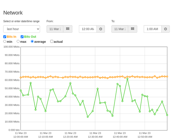
Task: Select the max radio button
Action: [x=18, y=41]
